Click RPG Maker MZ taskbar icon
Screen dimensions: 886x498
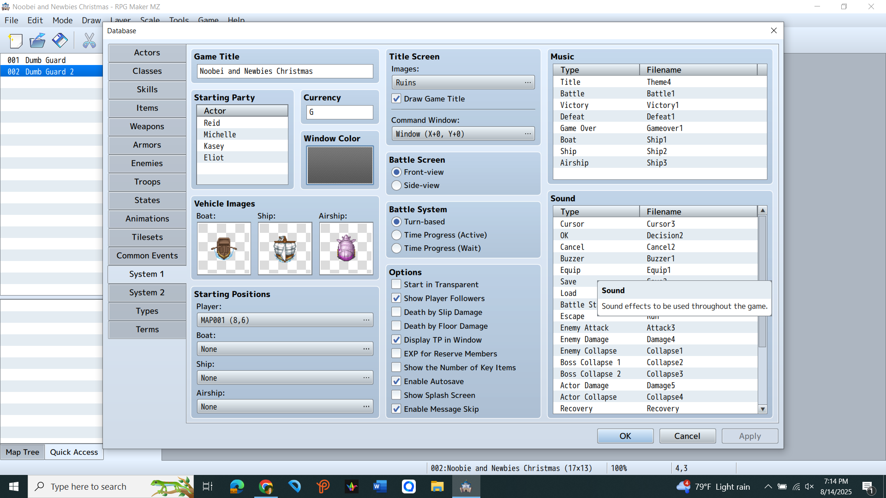466,486
